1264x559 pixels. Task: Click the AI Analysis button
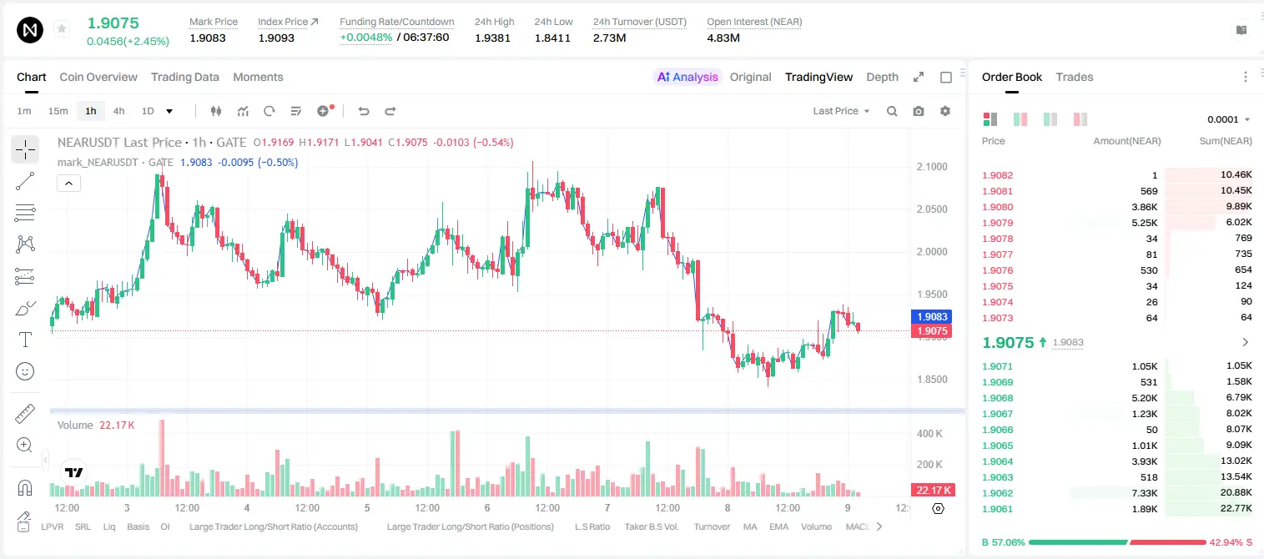687,77
